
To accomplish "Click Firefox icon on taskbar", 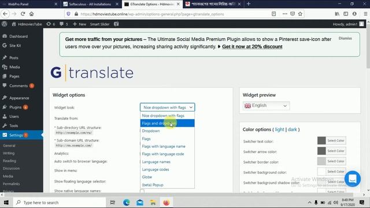I will point(166,202).
